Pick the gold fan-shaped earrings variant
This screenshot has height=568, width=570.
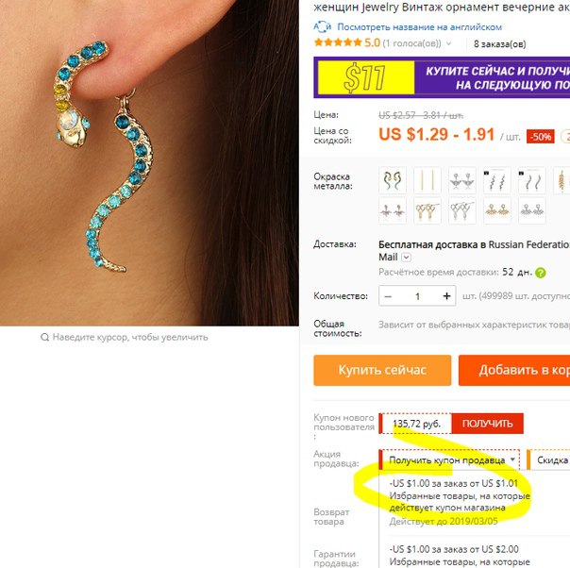[497, 210]
